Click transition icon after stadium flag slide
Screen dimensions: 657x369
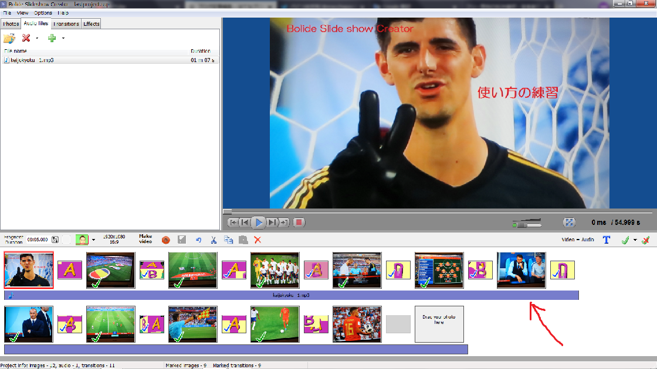pos(152,270)
